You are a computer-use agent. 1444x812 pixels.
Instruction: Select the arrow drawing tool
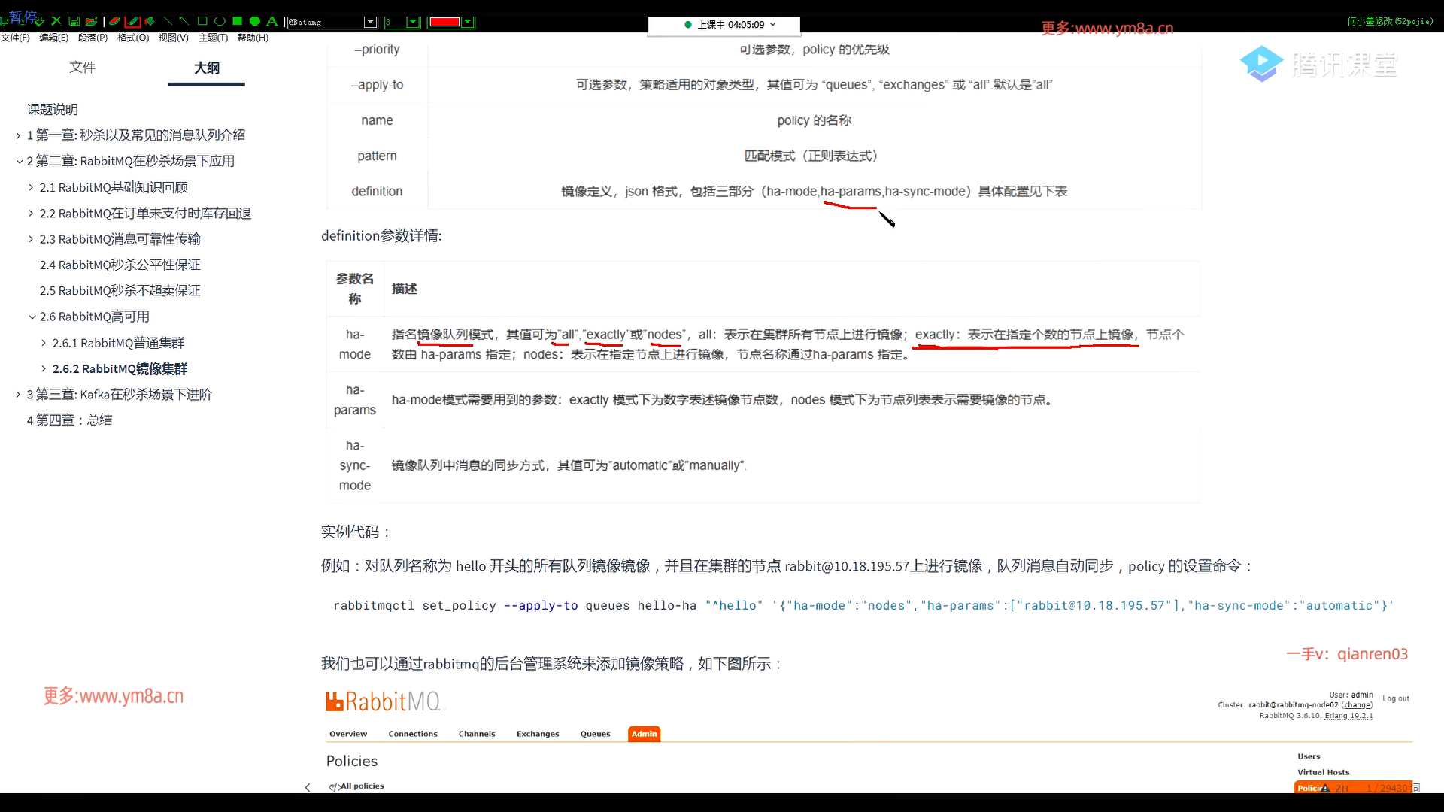click(x=184, y=21)
